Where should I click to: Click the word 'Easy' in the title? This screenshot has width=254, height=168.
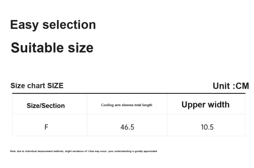click(x=24, y=25)
